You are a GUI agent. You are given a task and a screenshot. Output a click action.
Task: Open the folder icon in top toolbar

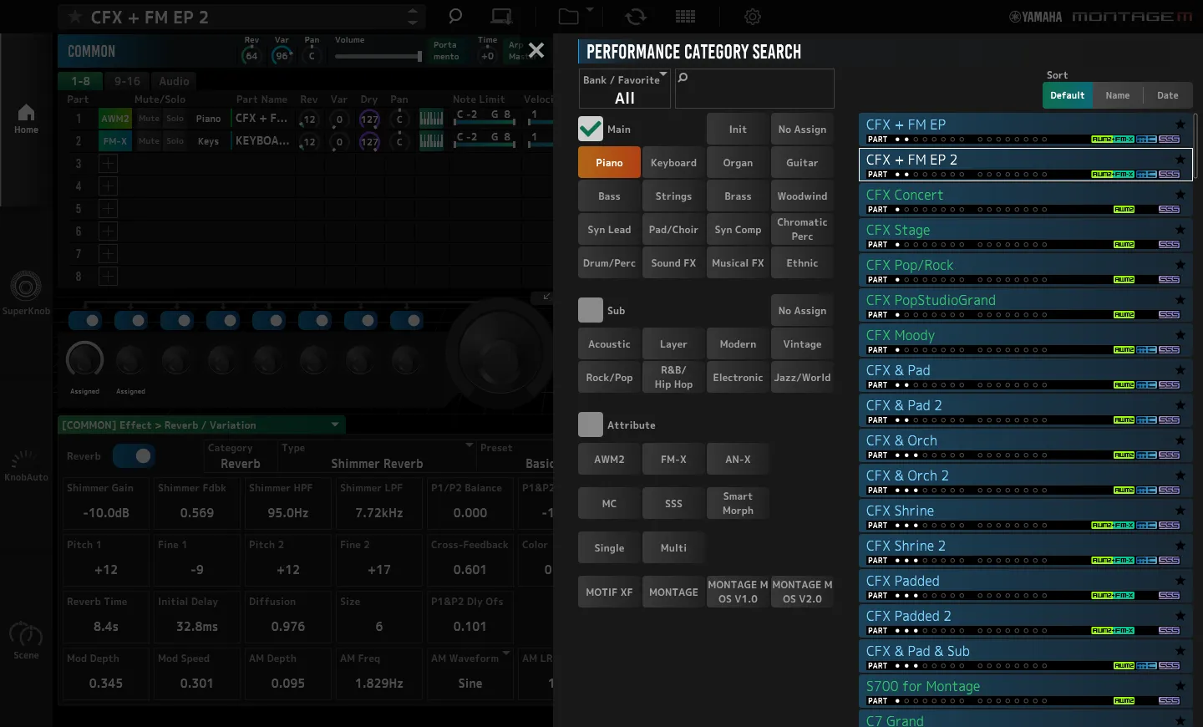tap(569, 17)
